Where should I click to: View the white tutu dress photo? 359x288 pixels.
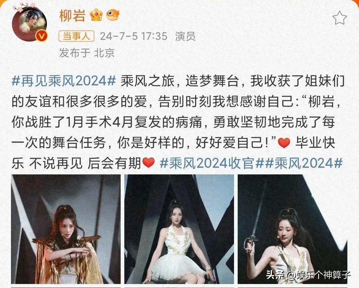179,229
